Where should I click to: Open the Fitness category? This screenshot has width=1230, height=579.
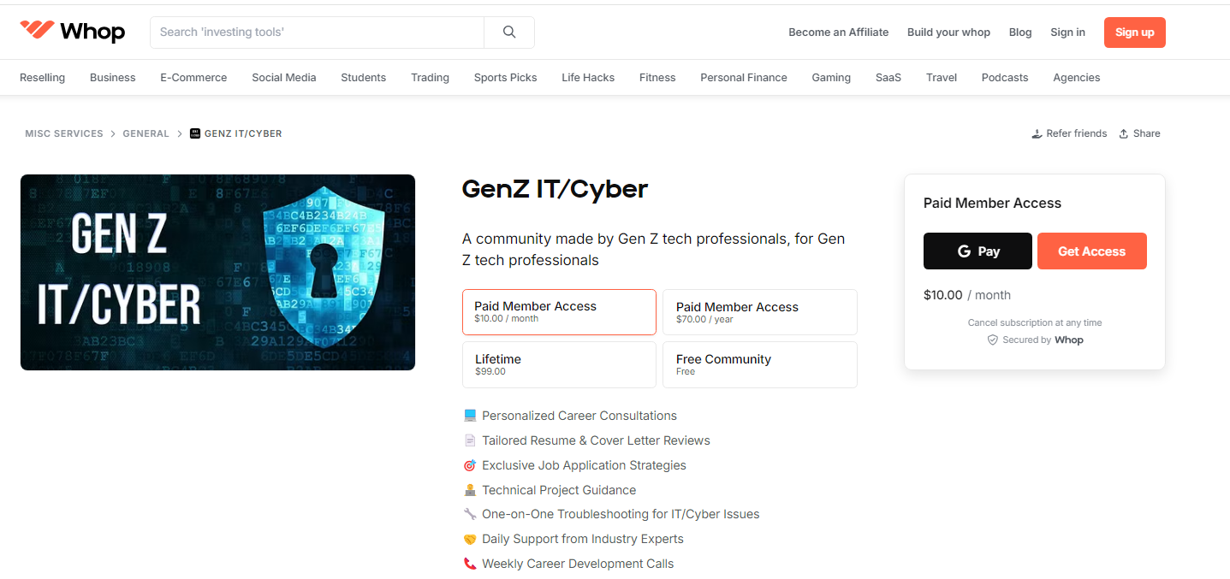(x=657, y=78)
